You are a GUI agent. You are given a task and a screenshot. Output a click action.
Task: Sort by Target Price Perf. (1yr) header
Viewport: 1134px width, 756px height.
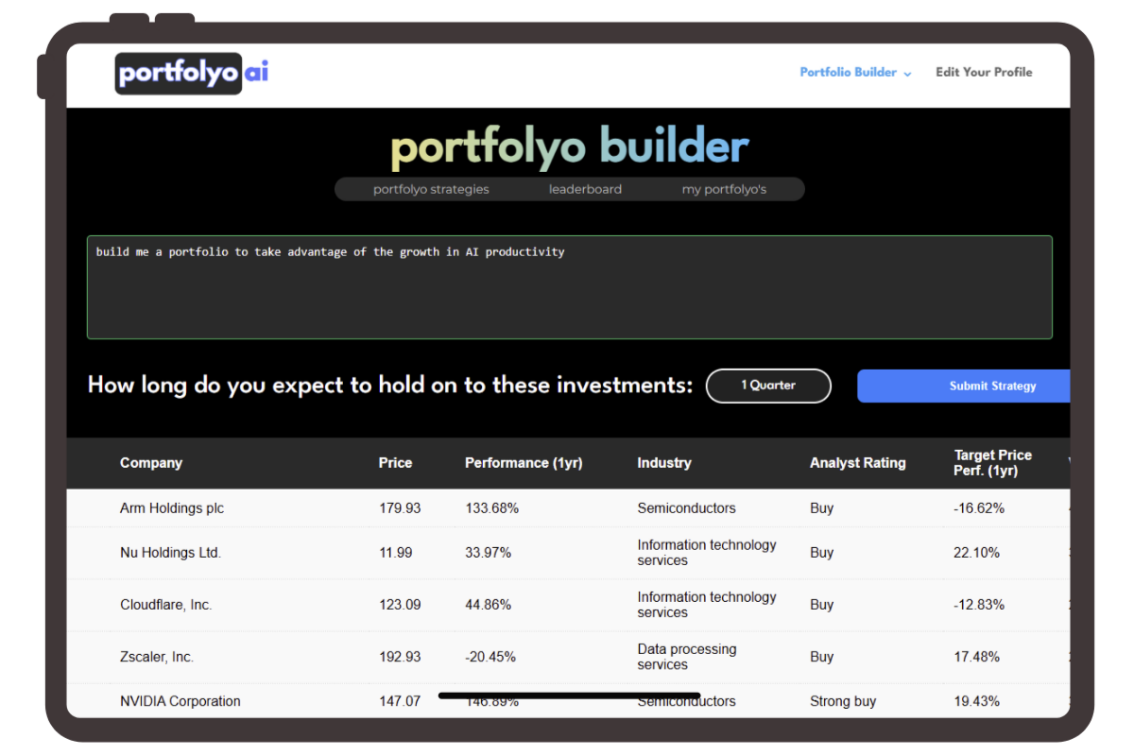tap(992, 463)
